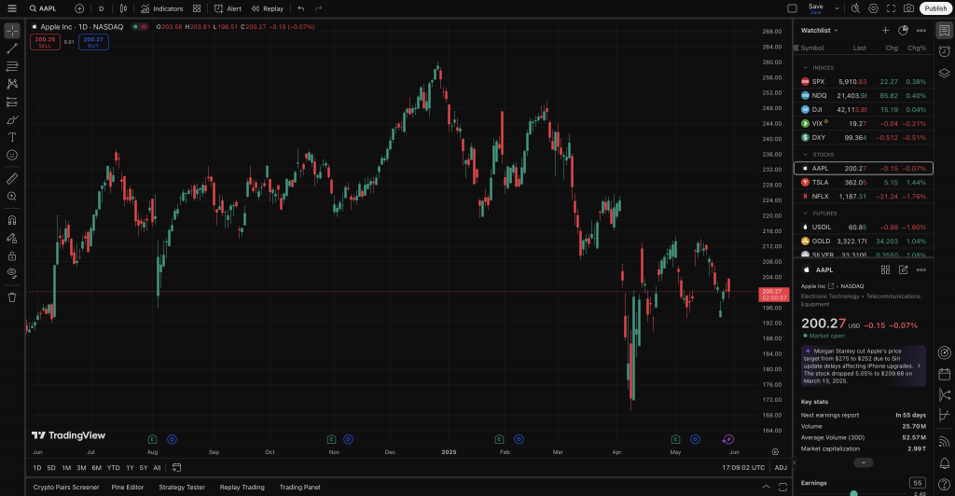Open the object tree layers panel
955x496 pixels.
tap(944, 73)
